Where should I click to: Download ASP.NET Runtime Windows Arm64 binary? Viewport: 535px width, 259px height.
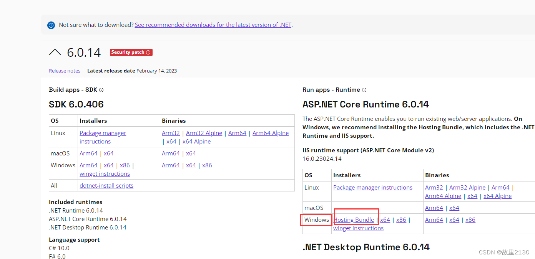pyautogui.click(x=434, y=219)
